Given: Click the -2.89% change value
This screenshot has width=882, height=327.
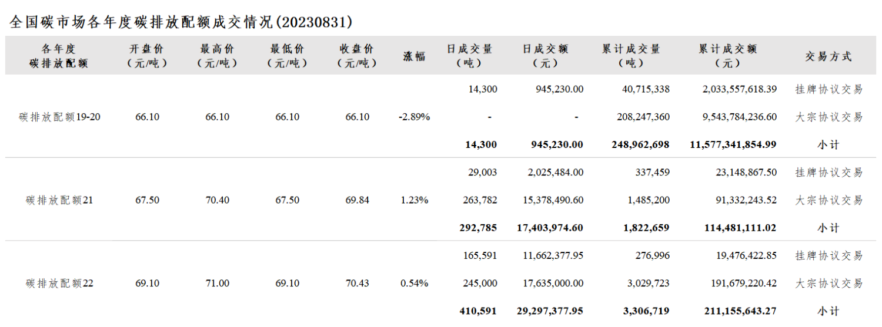Looking at the screenshot, I should 414,117.
